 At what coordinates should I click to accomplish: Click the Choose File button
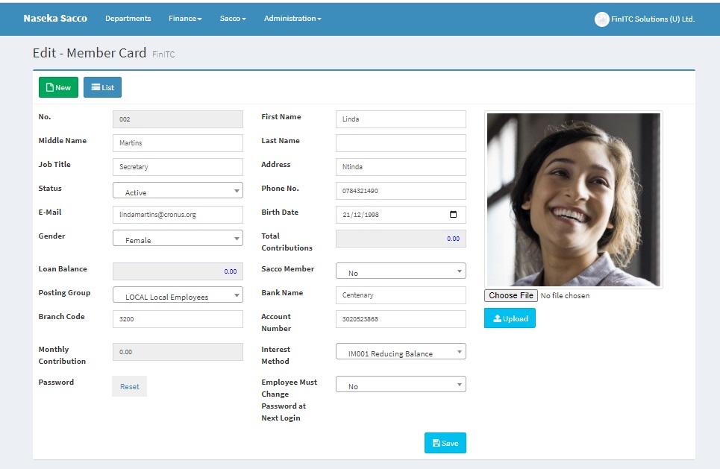coord(511,295)
